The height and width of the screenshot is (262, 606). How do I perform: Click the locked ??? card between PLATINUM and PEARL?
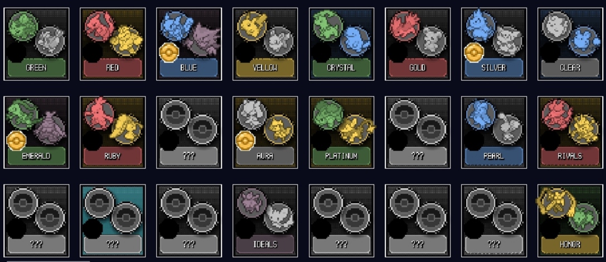click(418, 132)
